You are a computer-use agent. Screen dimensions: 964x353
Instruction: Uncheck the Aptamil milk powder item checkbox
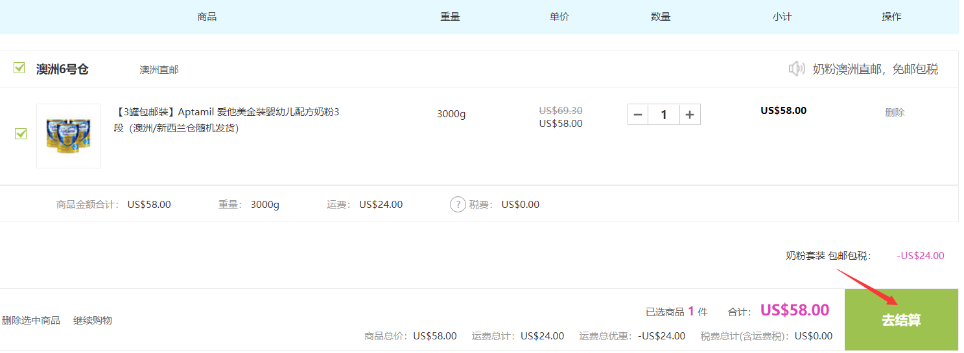click(x=21, y=133)
